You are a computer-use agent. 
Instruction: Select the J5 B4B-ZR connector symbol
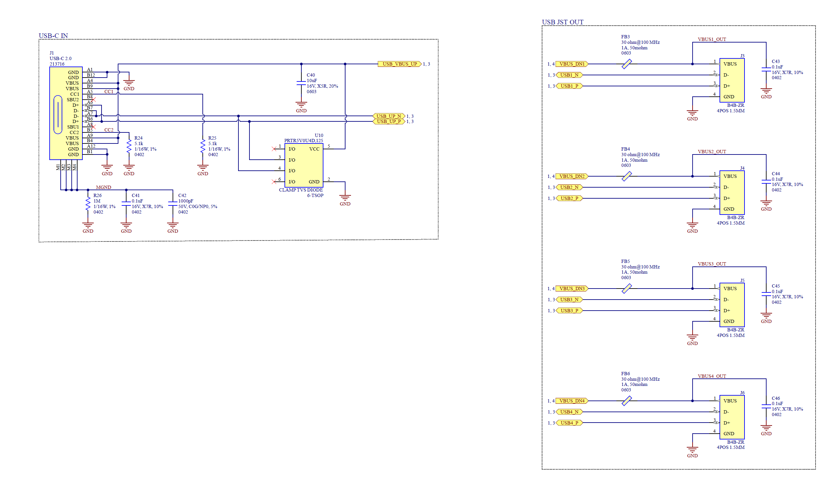[x=732, y=305]
